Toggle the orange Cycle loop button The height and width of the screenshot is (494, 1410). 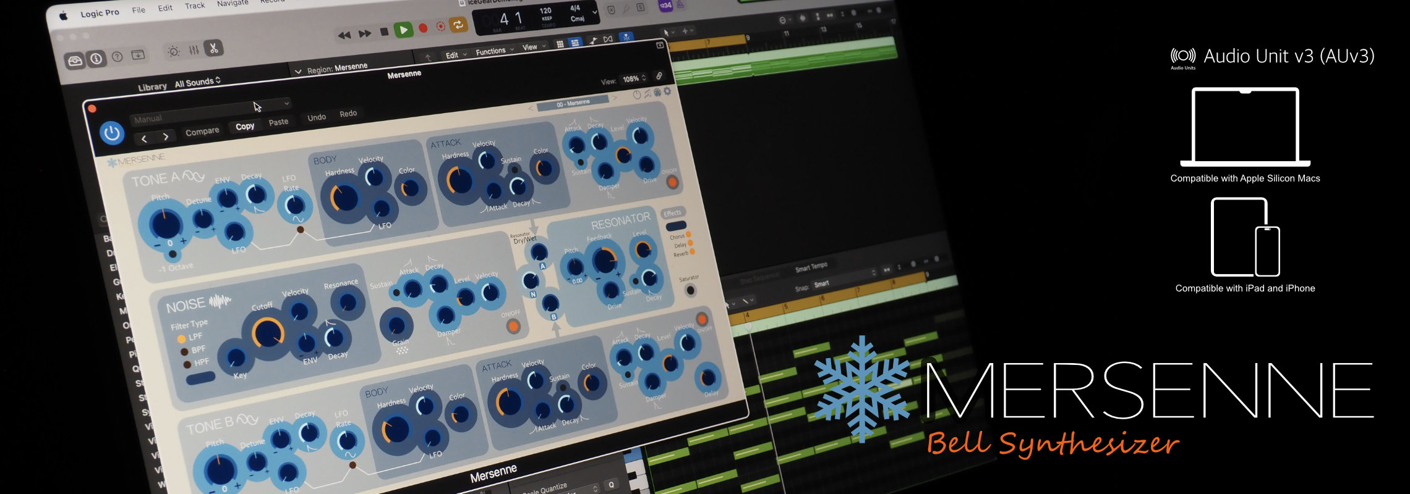pos(458,25)
